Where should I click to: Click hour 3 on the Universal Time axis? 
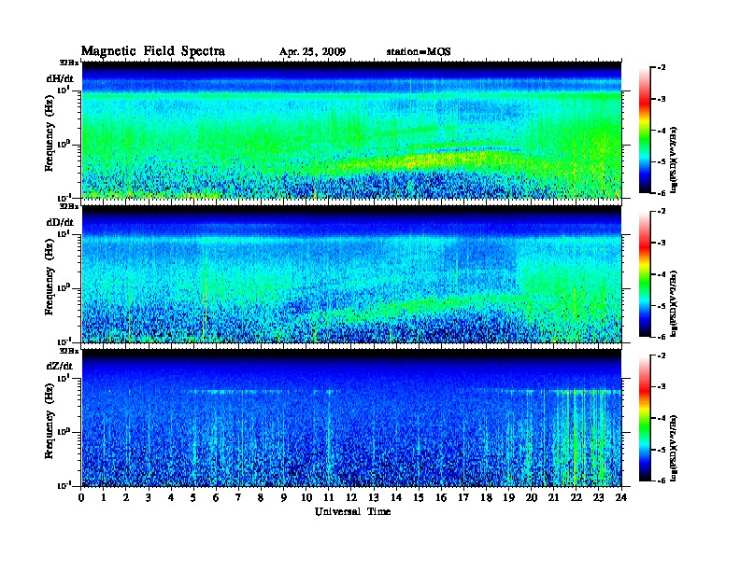(149, 498)
